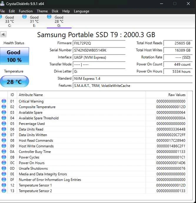Screen dimensions: 196x203
Task: Click status orb of Available Spare Threshold row
Action: click(x=4, y=118)
